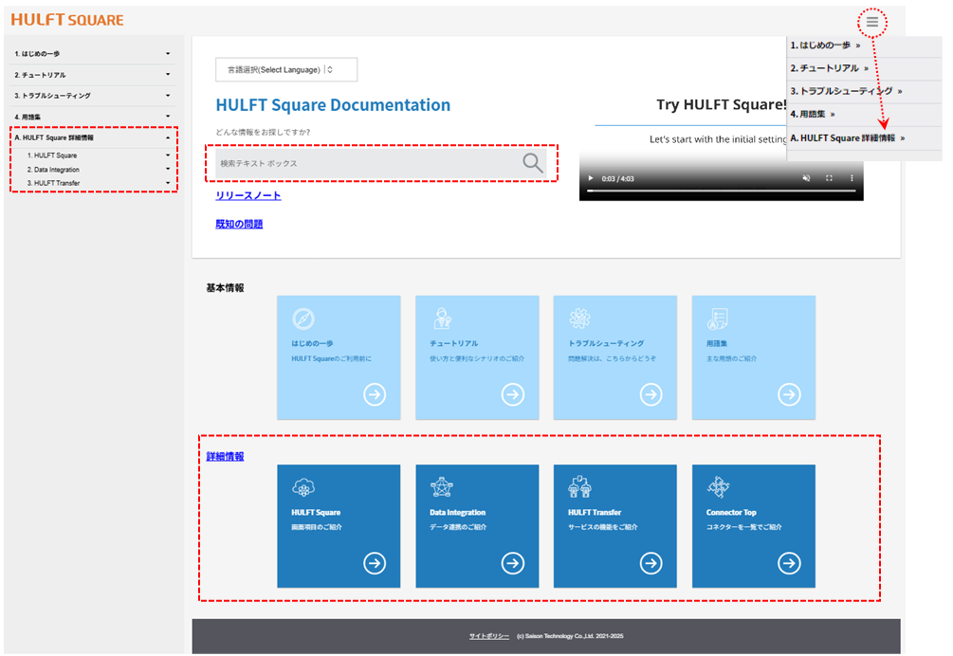953x656 pixels.
Task: Click arrow icon on チュートリアル card
Action: pyautogui.click(x=513, y=394)
